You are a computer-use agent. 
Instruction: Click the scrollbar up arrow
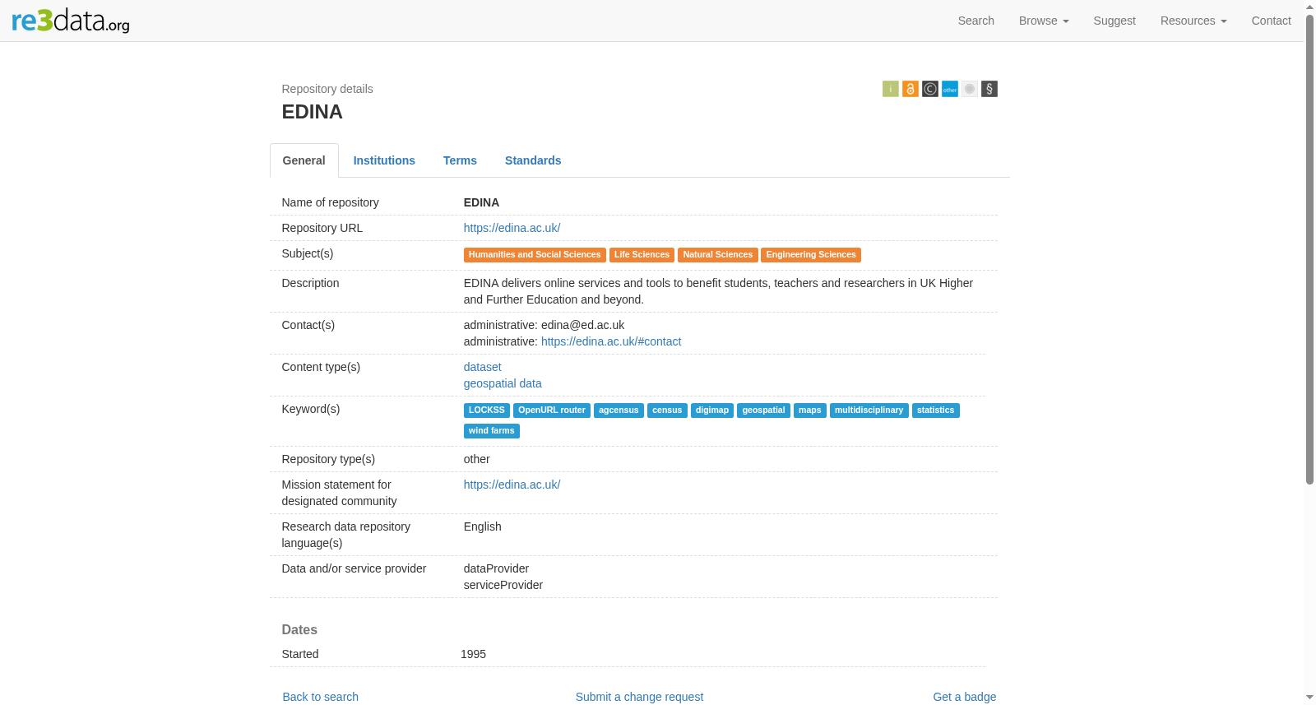click(1309, 7)
